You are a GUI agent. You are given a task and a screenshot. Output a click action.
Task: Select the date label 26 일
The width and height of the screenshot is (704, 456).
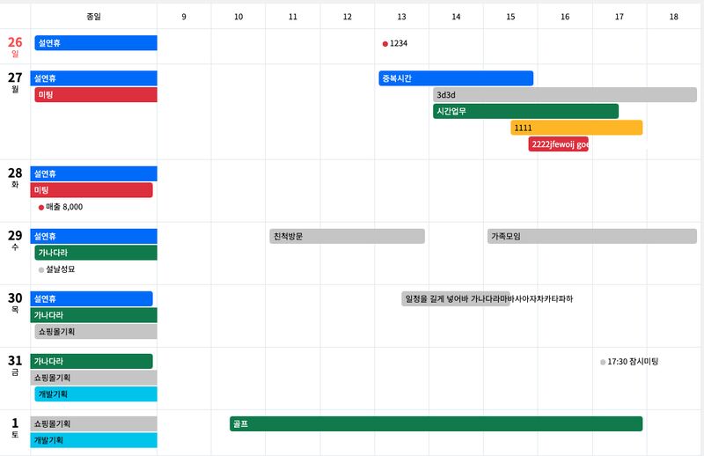pyautogui.click(x=15, y=47)
